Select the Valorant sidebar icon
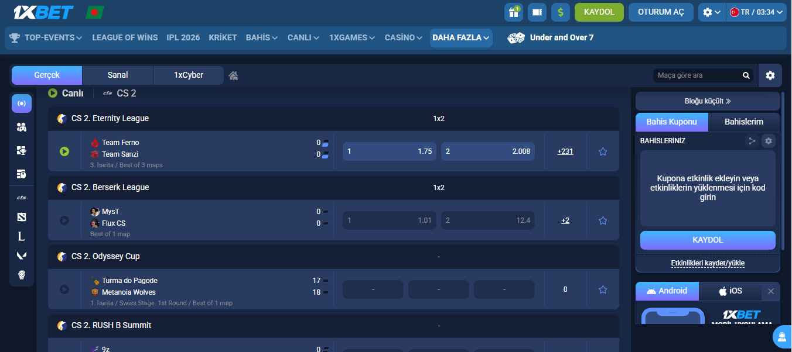This screenshot has height=352, width=792. tap(22, 256)
